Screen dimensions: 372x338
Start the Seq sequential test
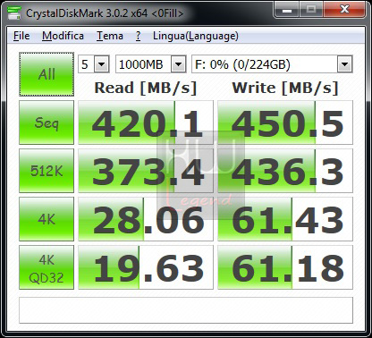tap(46, 123)
